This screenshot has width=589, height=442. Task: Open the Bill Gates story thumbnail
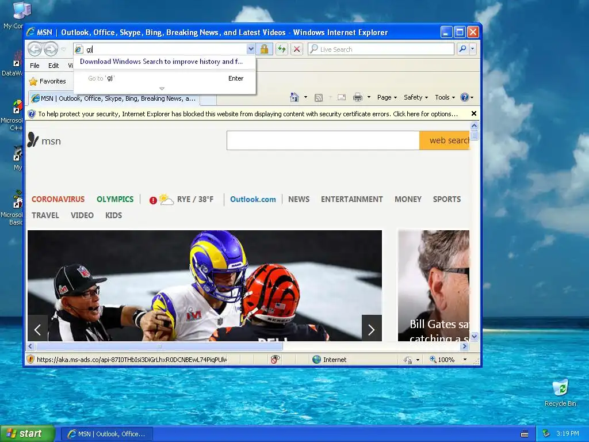click(434, 285)
